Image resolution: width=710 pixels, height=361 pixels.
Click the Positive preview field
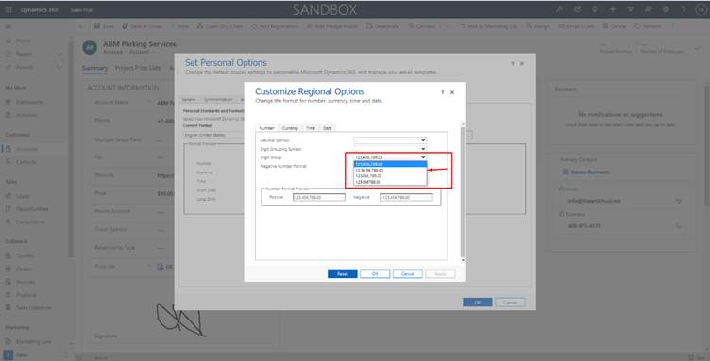pyautogui.click(x=319, y=197)
